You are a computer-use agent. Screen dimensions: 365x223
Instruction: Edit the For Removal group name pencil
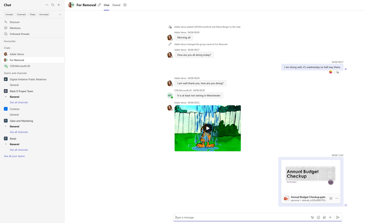(99, 5)
